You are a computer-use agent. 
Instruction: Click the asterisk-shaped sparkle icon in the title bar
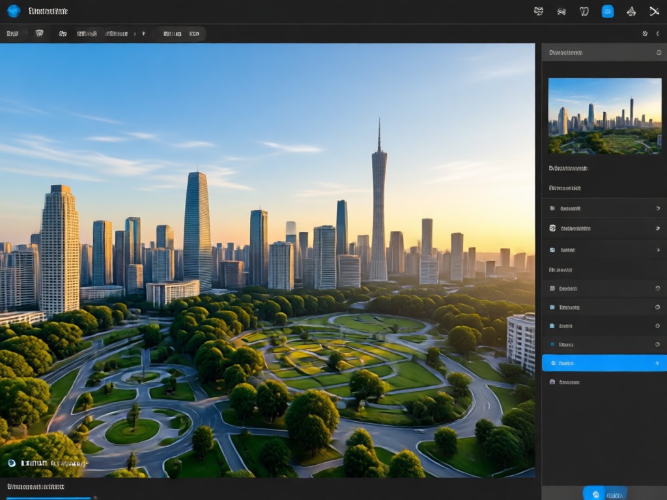[x=561, y=12]
